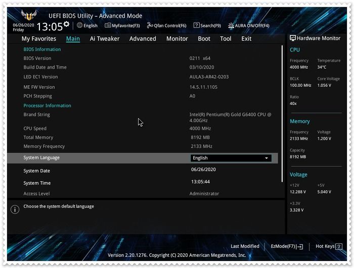Click the settings gear next to the clock
The image size is (354, 268).
[x=66, y=24]
